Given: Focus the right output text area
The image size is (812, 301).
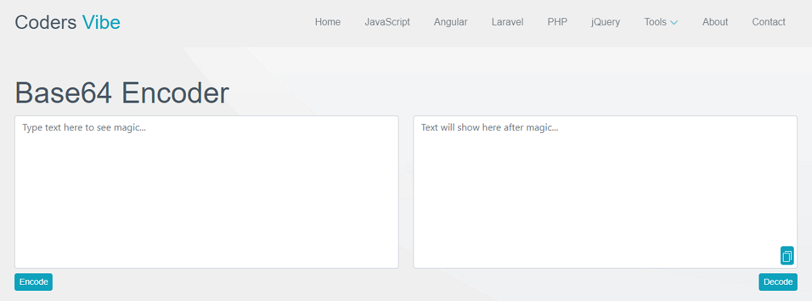Looking at the screenshot, I should [x=595, y=196].
